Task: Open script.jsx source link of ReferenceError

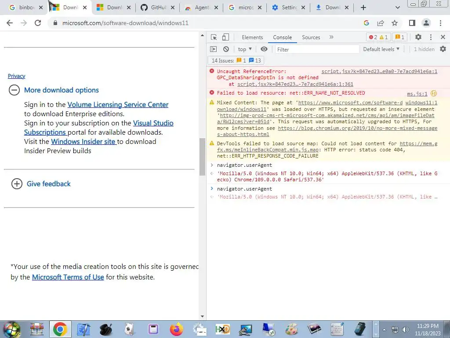Action: click(x=379, y=71)
